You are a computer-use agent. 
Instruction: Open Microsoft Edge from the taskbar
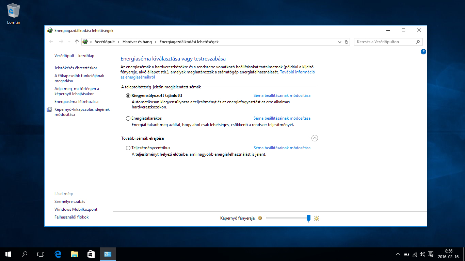(x=58, y=254)
